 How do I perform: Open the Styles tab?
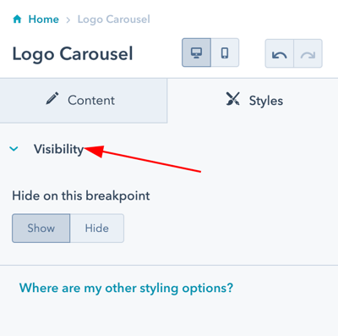click(x=253, y=101)
